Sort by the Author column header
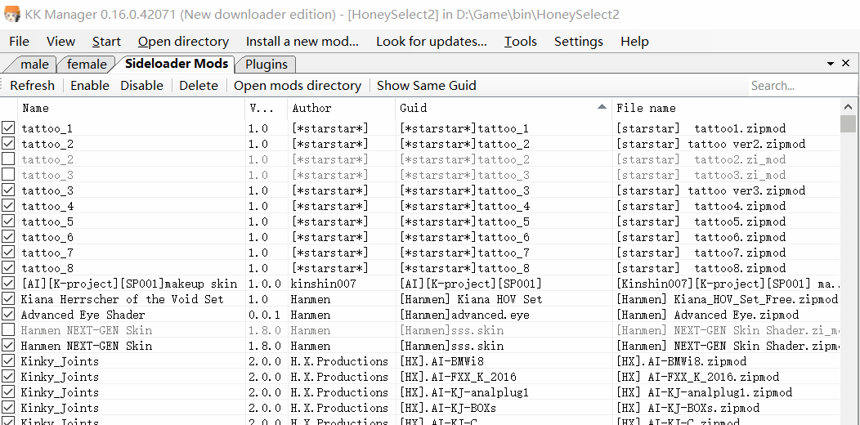 (x=341, y=108)
